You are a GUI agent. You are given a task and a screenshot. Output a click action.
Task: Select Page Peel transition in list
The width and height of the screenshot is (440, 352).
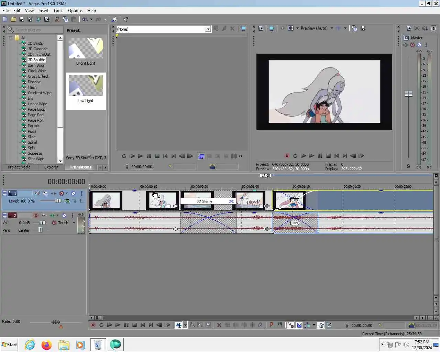click(x=36, y=115)
